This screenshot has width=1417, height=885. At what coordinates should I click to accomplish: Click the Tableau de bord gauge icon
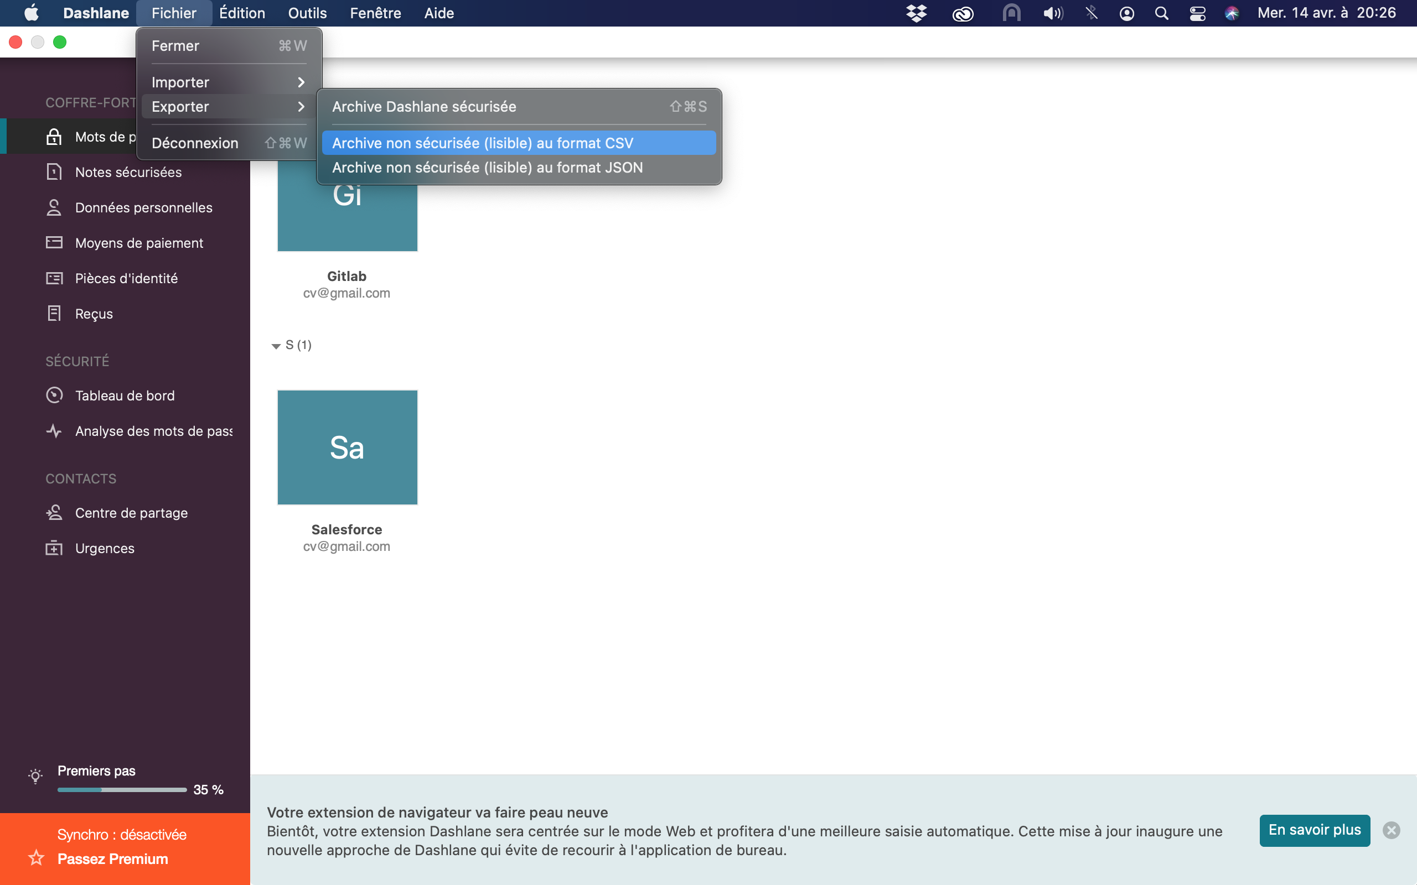click(54, 395)
